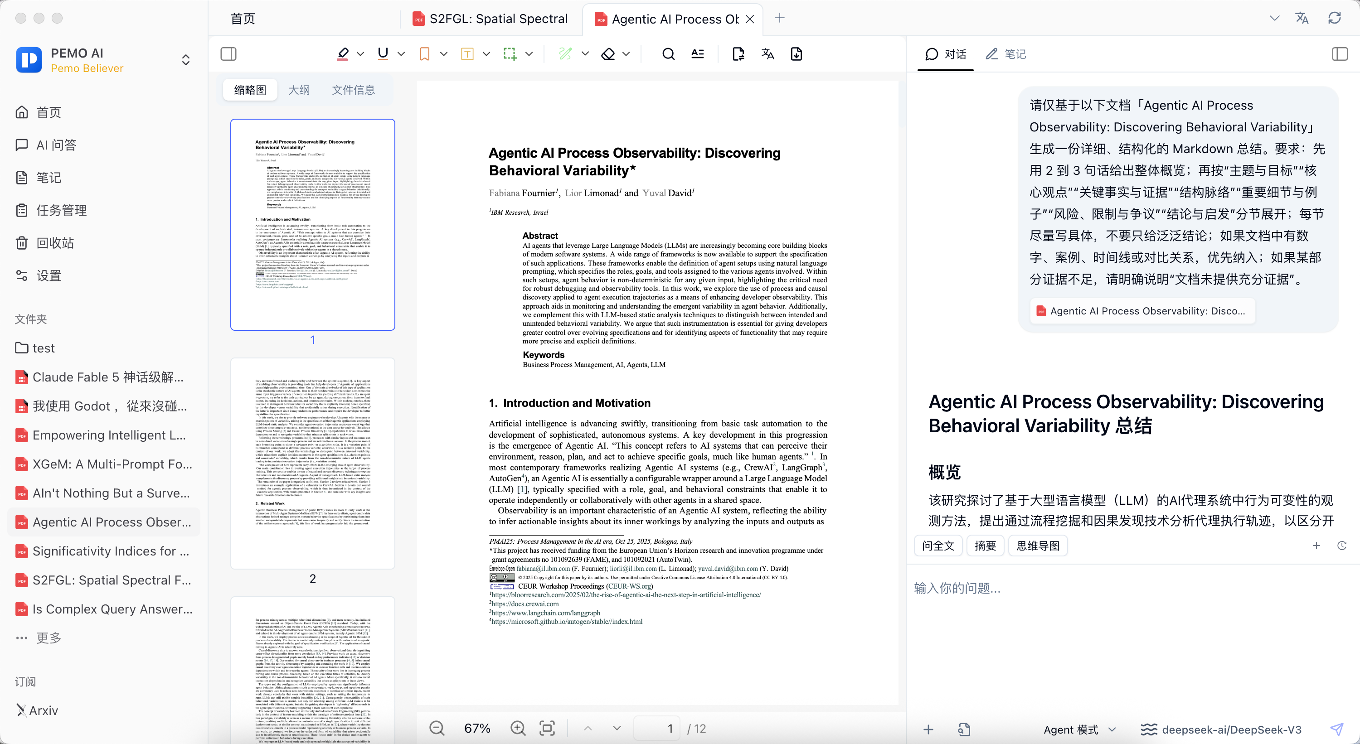1360x744 pixels.
Task: Expand underline style dropdown arrow
Action: tap(401, 54)
